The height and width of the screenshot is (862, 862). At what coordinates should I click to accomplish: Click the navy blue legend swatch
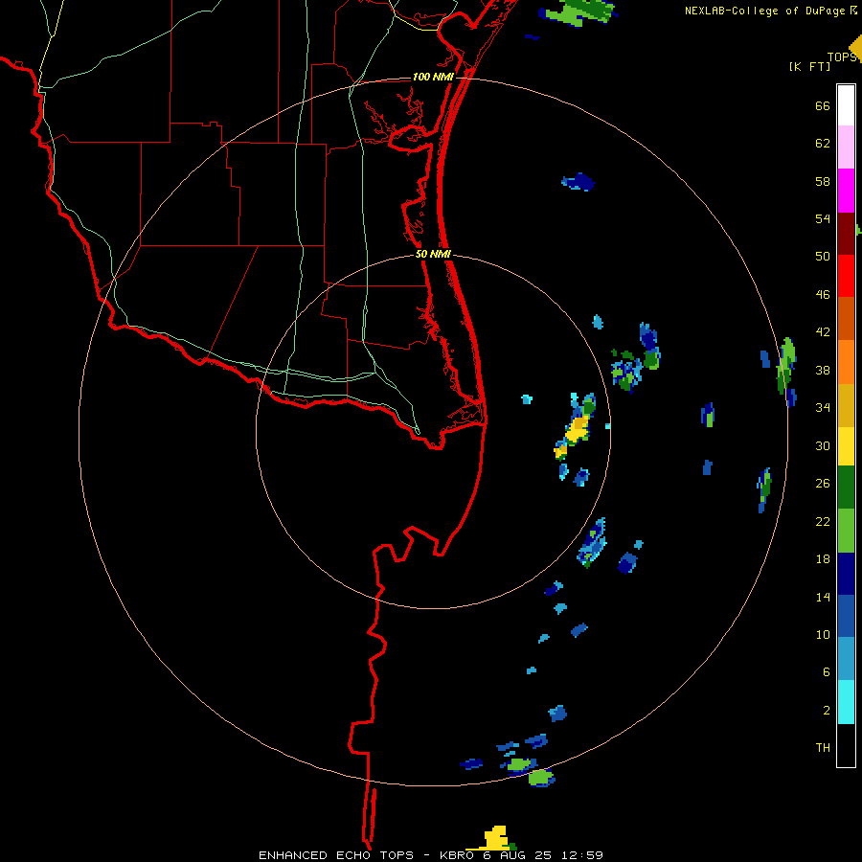[846, 574]
